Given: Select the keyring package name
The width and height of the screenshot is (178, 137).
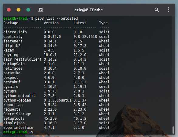Looking at the screenshot, I should (x=11, y=55).
